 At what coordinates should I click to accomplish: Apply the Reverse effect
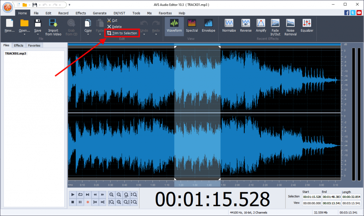point(246,26)
